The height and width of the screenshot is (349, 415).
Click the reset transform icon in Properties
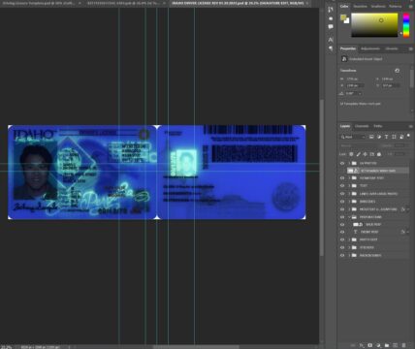click(398, 71)
